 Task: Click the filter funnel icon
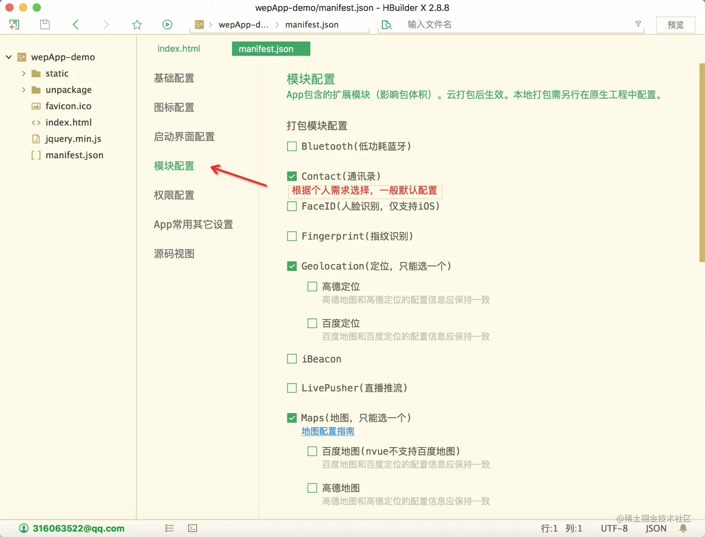(x=638, y=24)
